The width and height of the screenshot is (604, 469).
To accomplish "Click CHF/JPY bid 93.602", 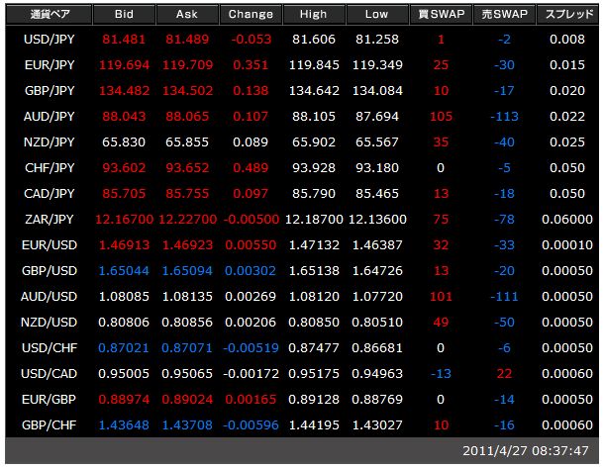I will [124, 168].
